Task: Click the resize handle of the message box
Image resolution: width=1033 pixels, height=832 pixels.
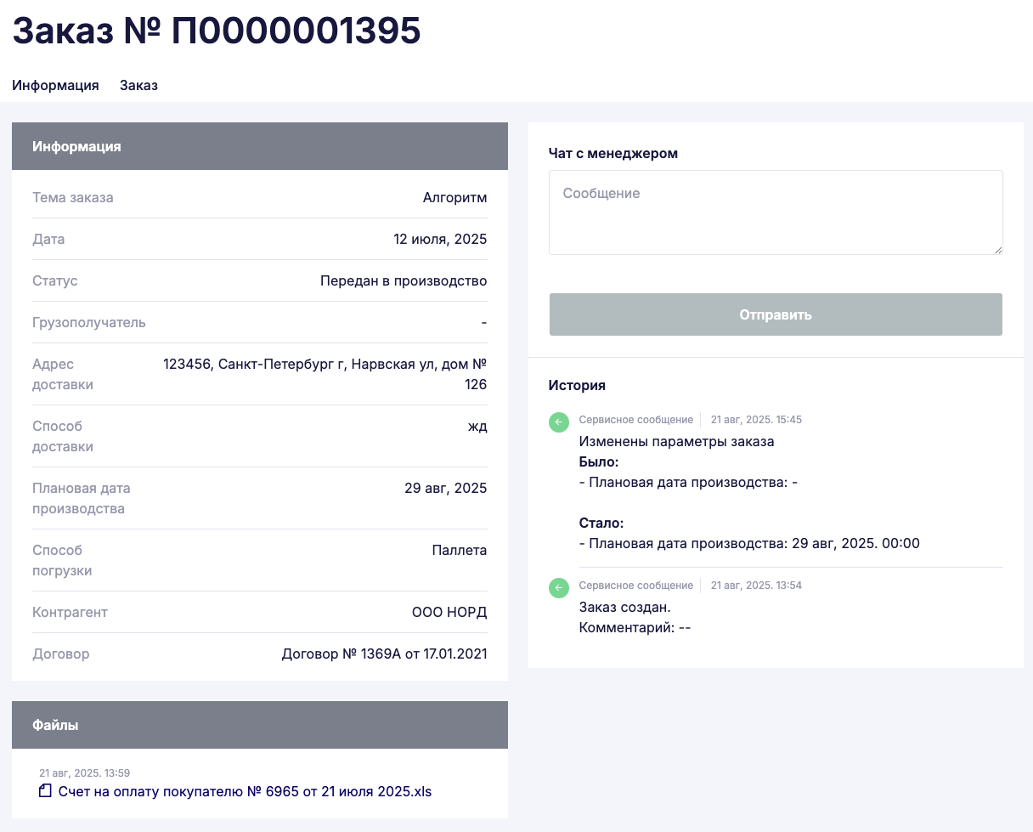Action: point(998,250)
